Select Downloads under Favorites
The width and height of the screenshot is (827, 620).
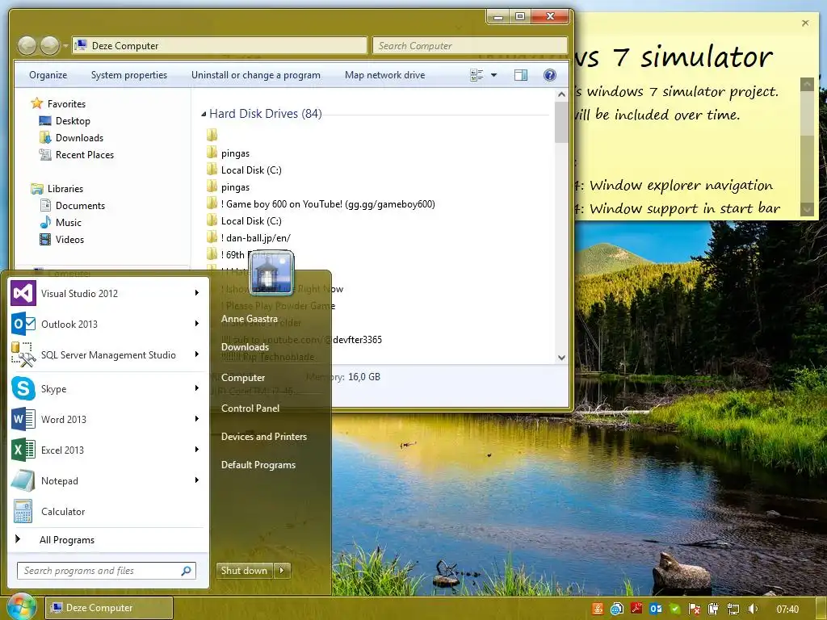(71, 137)
